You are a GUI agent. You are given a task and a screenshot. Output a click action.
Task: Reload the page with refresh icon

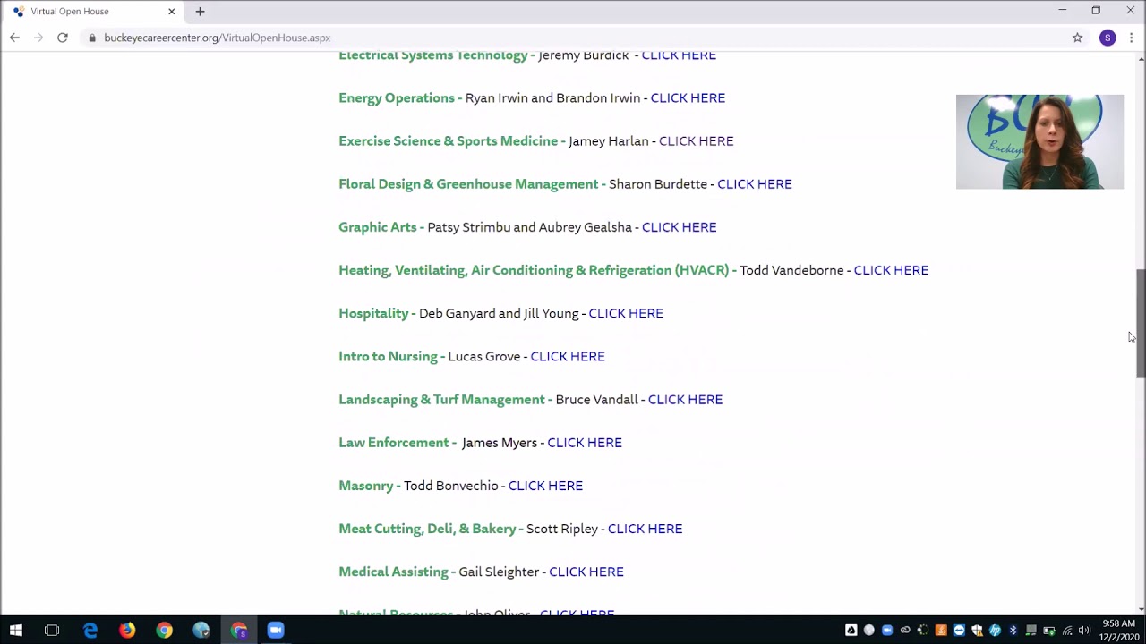(x=63, y=38)
